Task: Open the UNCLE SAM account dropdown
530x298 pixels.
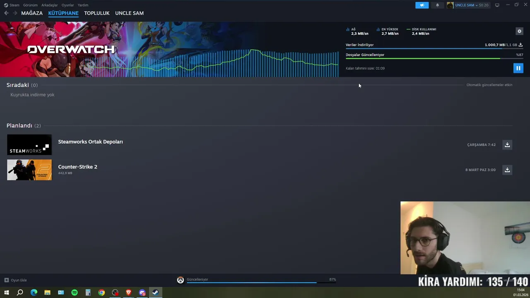Action: click(x=472, y=5)
